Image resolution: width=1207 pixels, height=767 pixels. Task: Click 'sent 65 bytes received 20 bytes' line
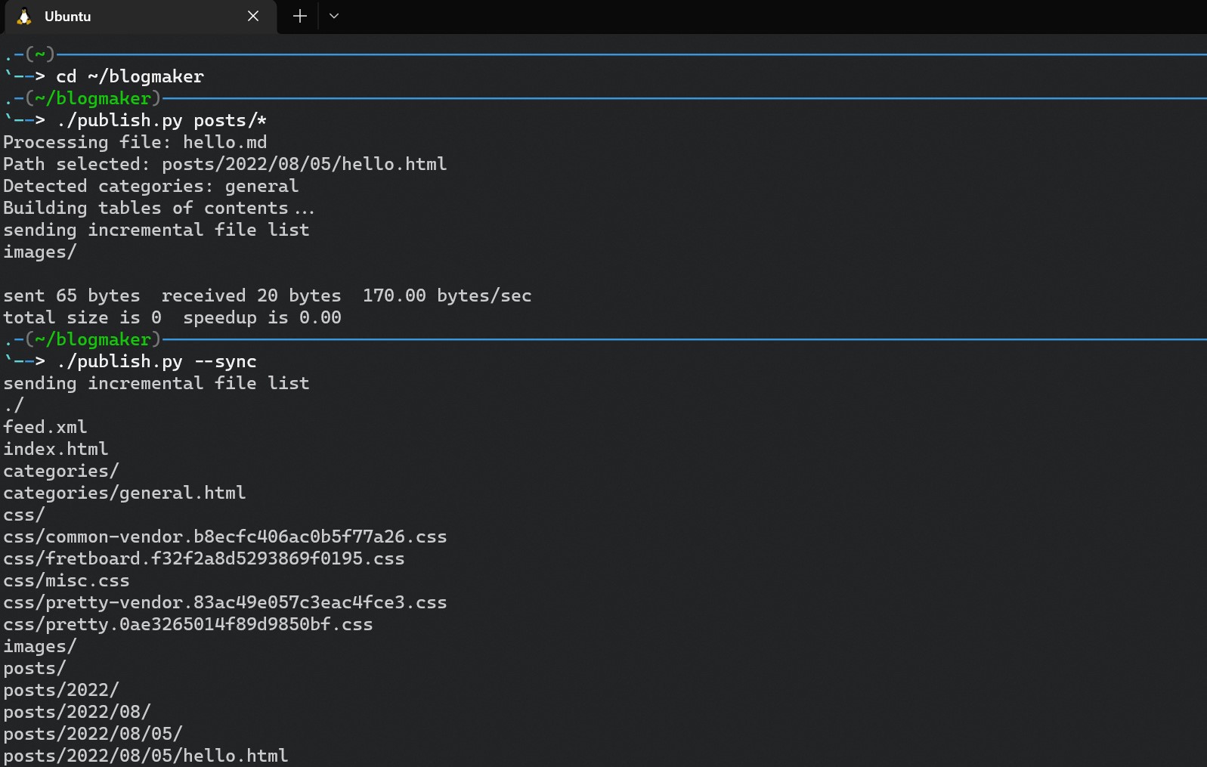tap(268, 295)
